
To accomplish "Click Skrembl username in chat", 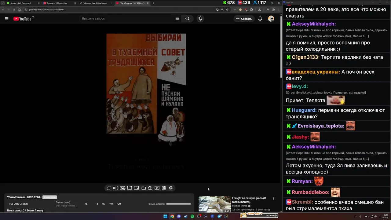I will click(x=302, y=202).
